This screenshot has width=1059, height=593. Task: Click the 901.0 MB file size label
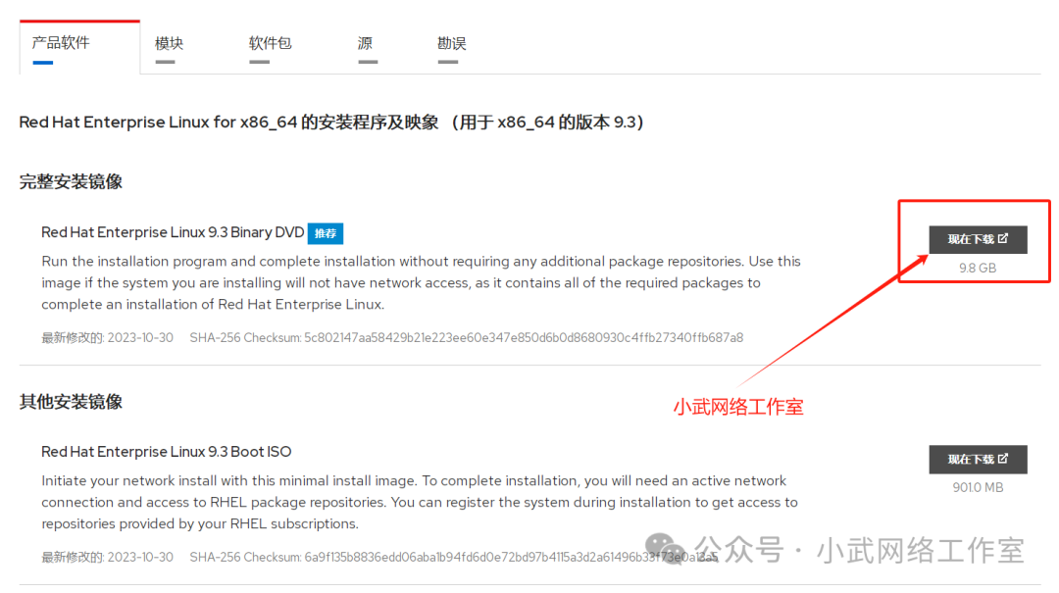pyautogui.click(x=978, y=488)
